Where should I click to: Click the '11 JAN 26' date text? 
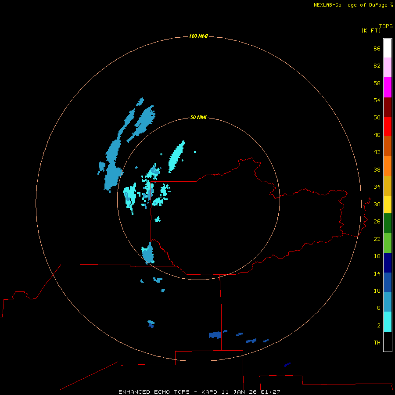(239, 392)
